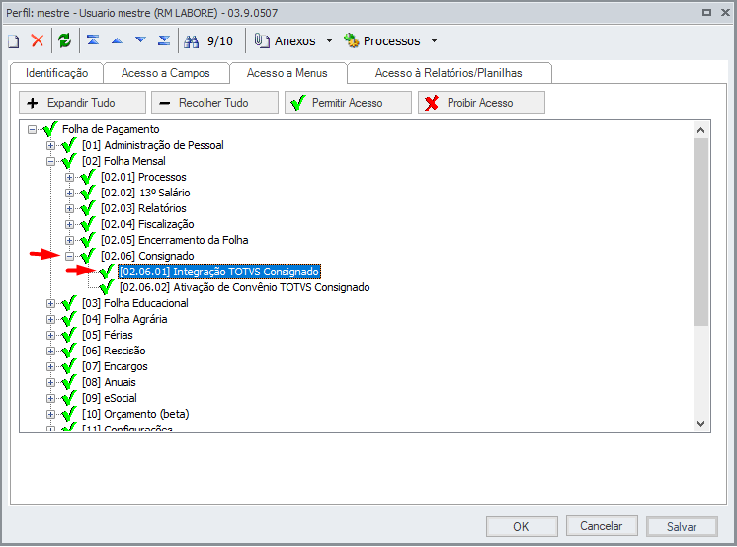
Task: Expand the [05] Férias node
Action: pyautogui.click(x=50, y=335)
